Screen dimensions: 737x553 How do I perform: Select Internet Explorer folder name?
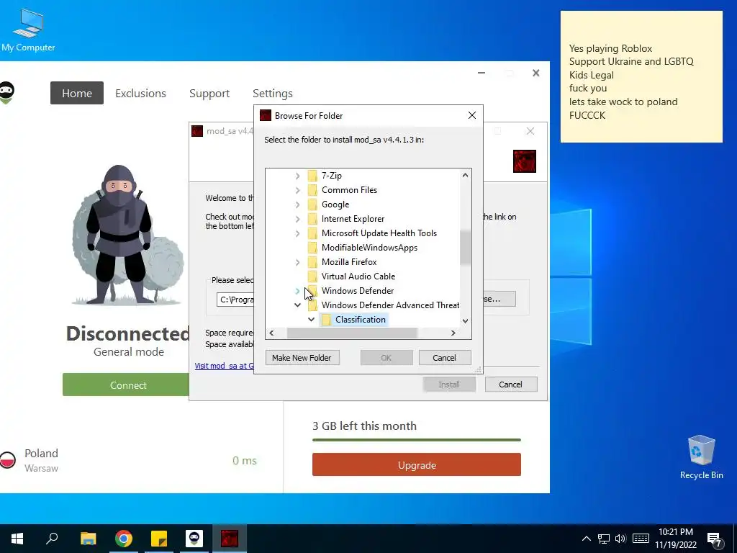tap(353, 219)
